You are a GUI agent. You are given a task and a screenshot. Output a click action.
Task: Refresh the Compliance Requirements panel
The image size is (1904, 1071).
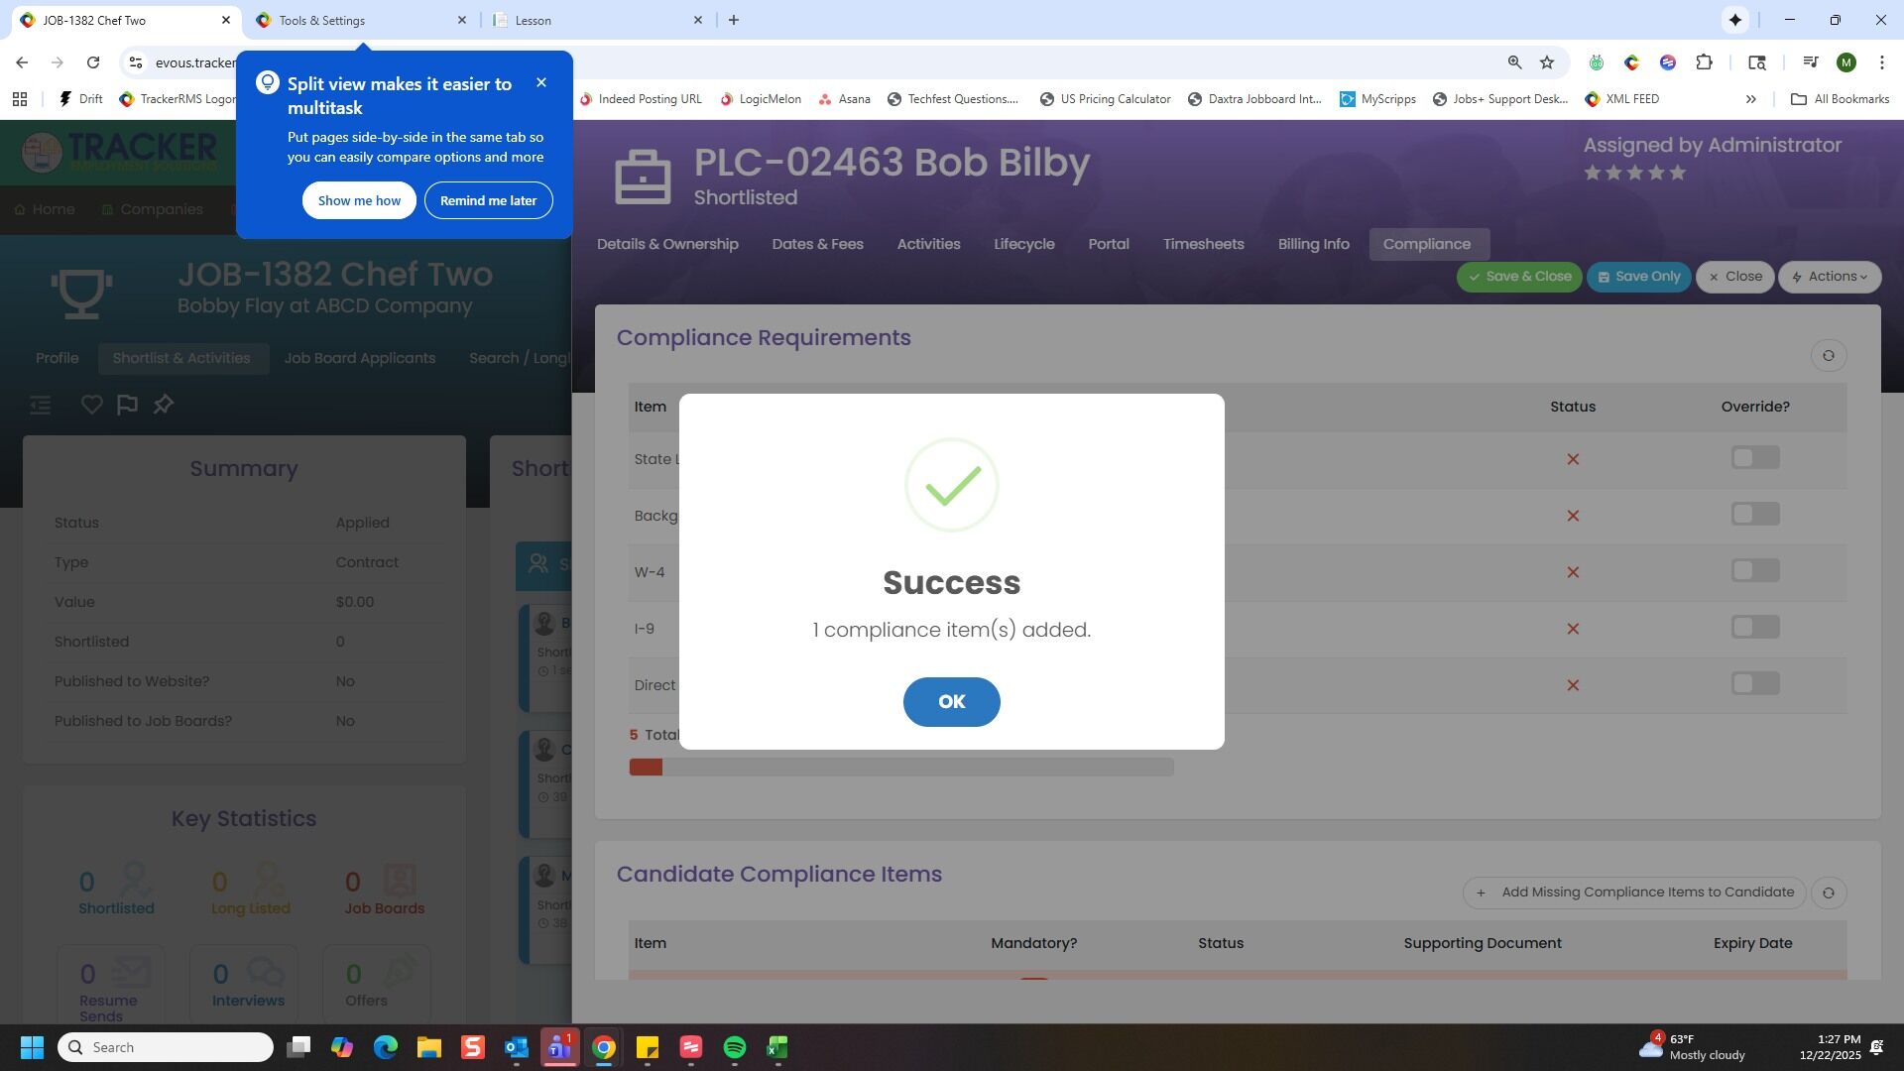1828,356
